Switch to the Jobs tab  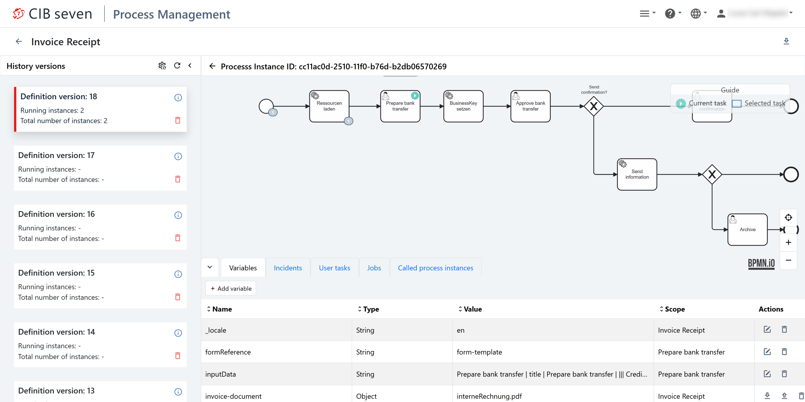point(374,268)
